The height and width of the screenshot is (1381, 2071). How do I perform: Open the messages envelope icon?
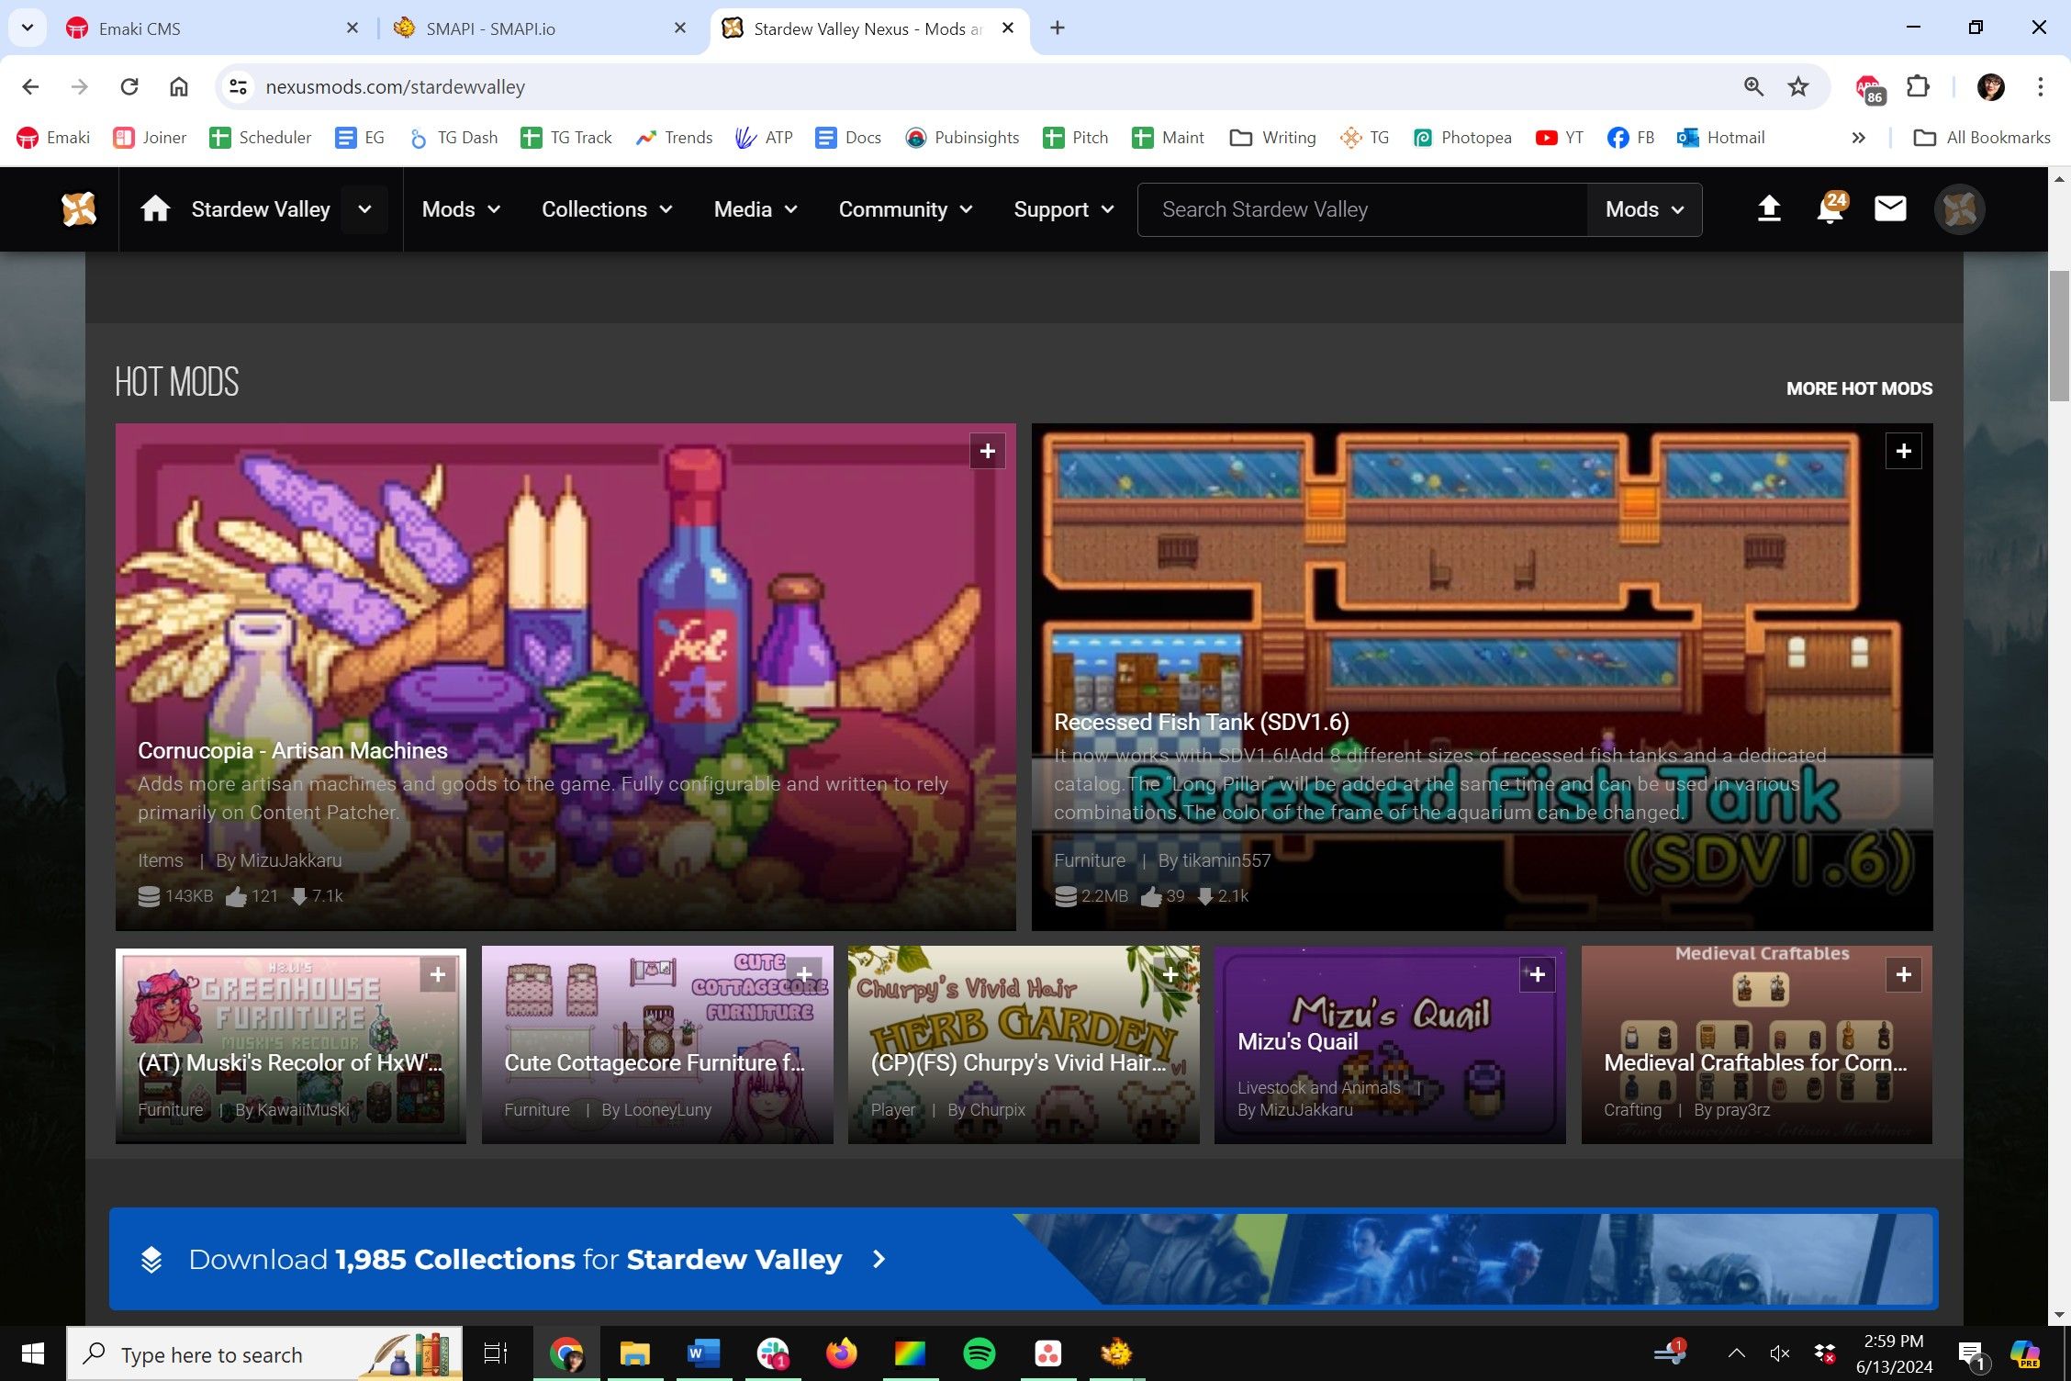tap(1890, 209)
